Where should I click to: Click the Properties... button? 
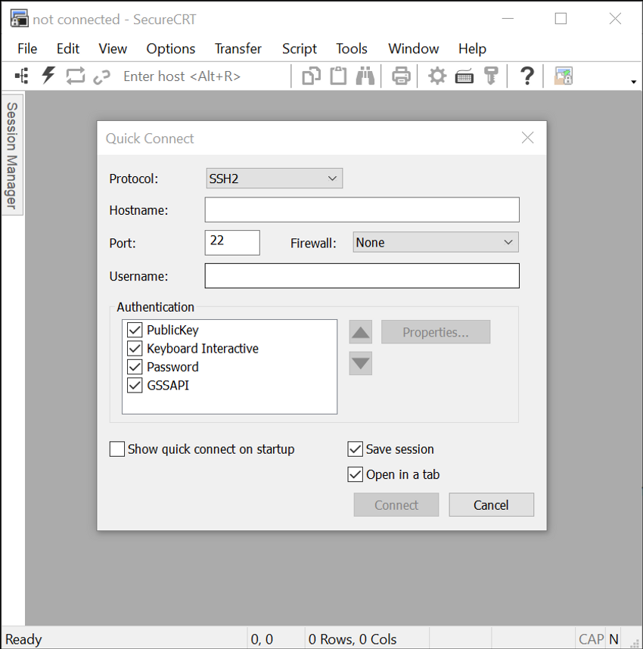tap(436, 332)
